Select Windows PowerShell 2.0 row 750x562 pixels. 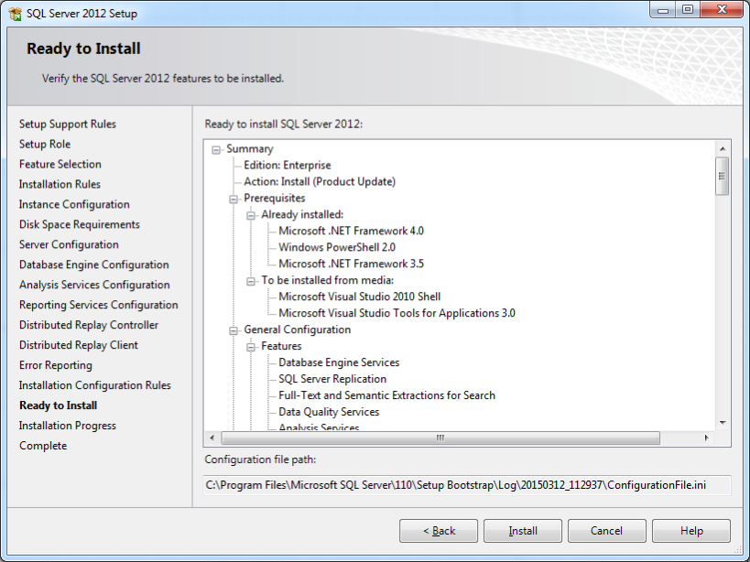[337, 247]
